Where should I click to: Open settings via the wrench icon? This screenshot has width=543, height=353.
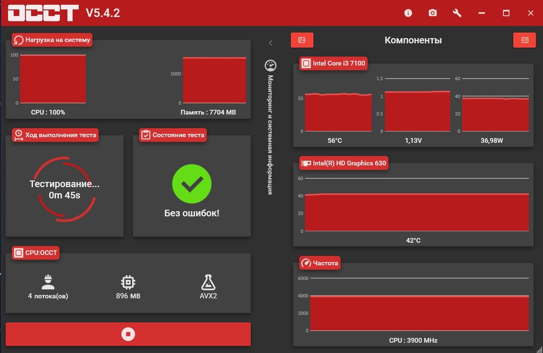(457, 13)
